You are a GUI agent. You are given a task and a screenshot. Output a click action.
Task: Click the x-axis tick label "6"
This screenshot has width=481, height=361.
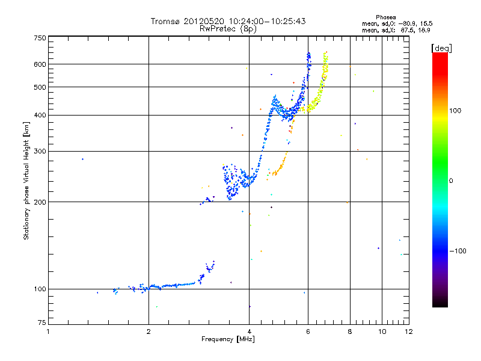308,332
